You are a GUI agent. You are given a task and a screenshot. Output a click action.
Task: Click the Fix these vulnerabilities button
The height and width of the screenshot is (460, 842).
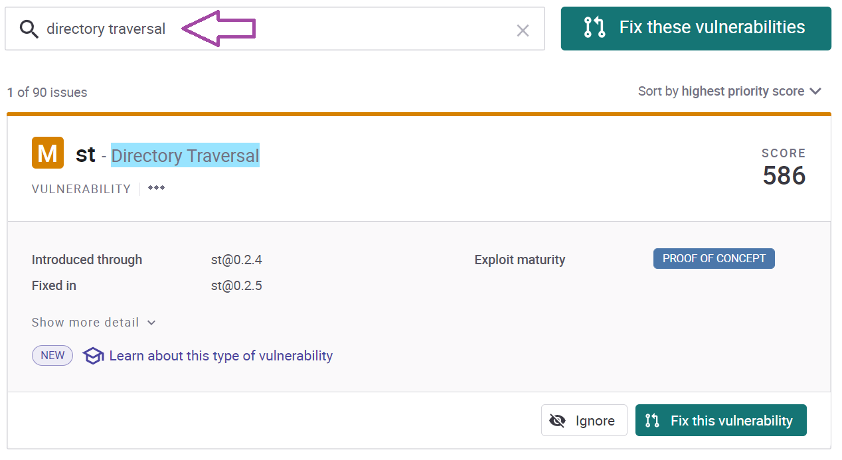pyautogui.click(x=696, y=29)
